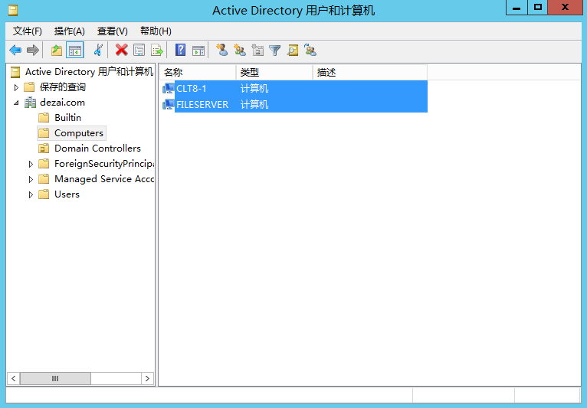Click the app icon in title bar
This screenshot has width=587, height=408.
click(x=13, y=11)
